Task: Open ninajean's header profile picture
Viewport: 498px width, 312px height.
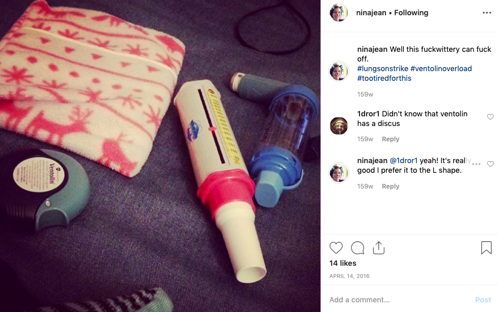Action: click(339, 13)
